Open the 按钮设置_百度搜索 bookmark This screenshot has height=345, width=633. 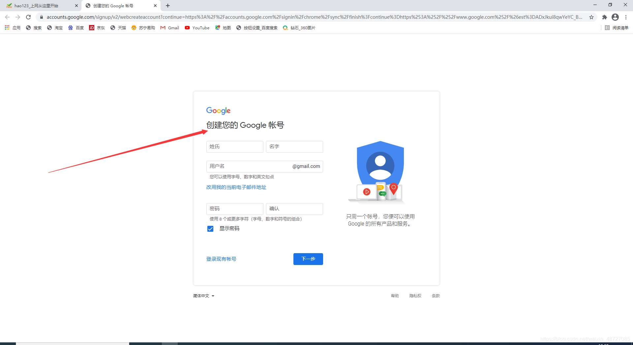[x=257, y=28]
